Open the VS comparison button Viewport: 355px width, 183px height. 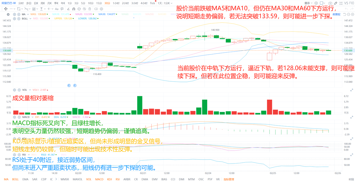tap(346, 3)
